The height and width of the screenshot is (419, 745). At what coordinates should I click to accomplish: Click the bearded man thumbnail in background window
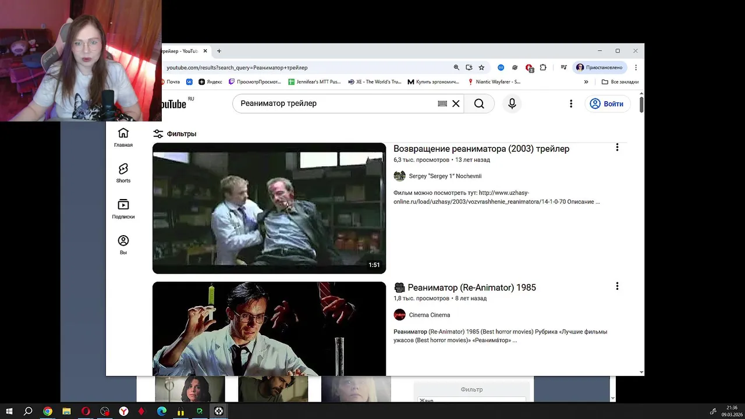point(273,389)
